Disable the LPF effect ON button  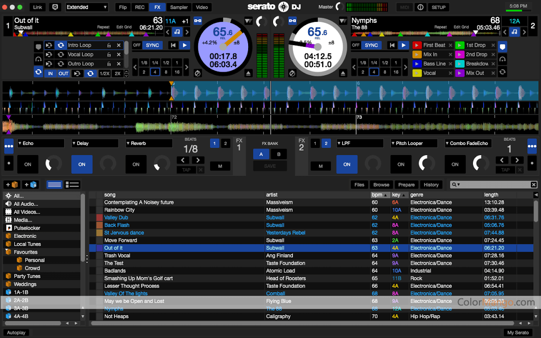pos(347,164)
